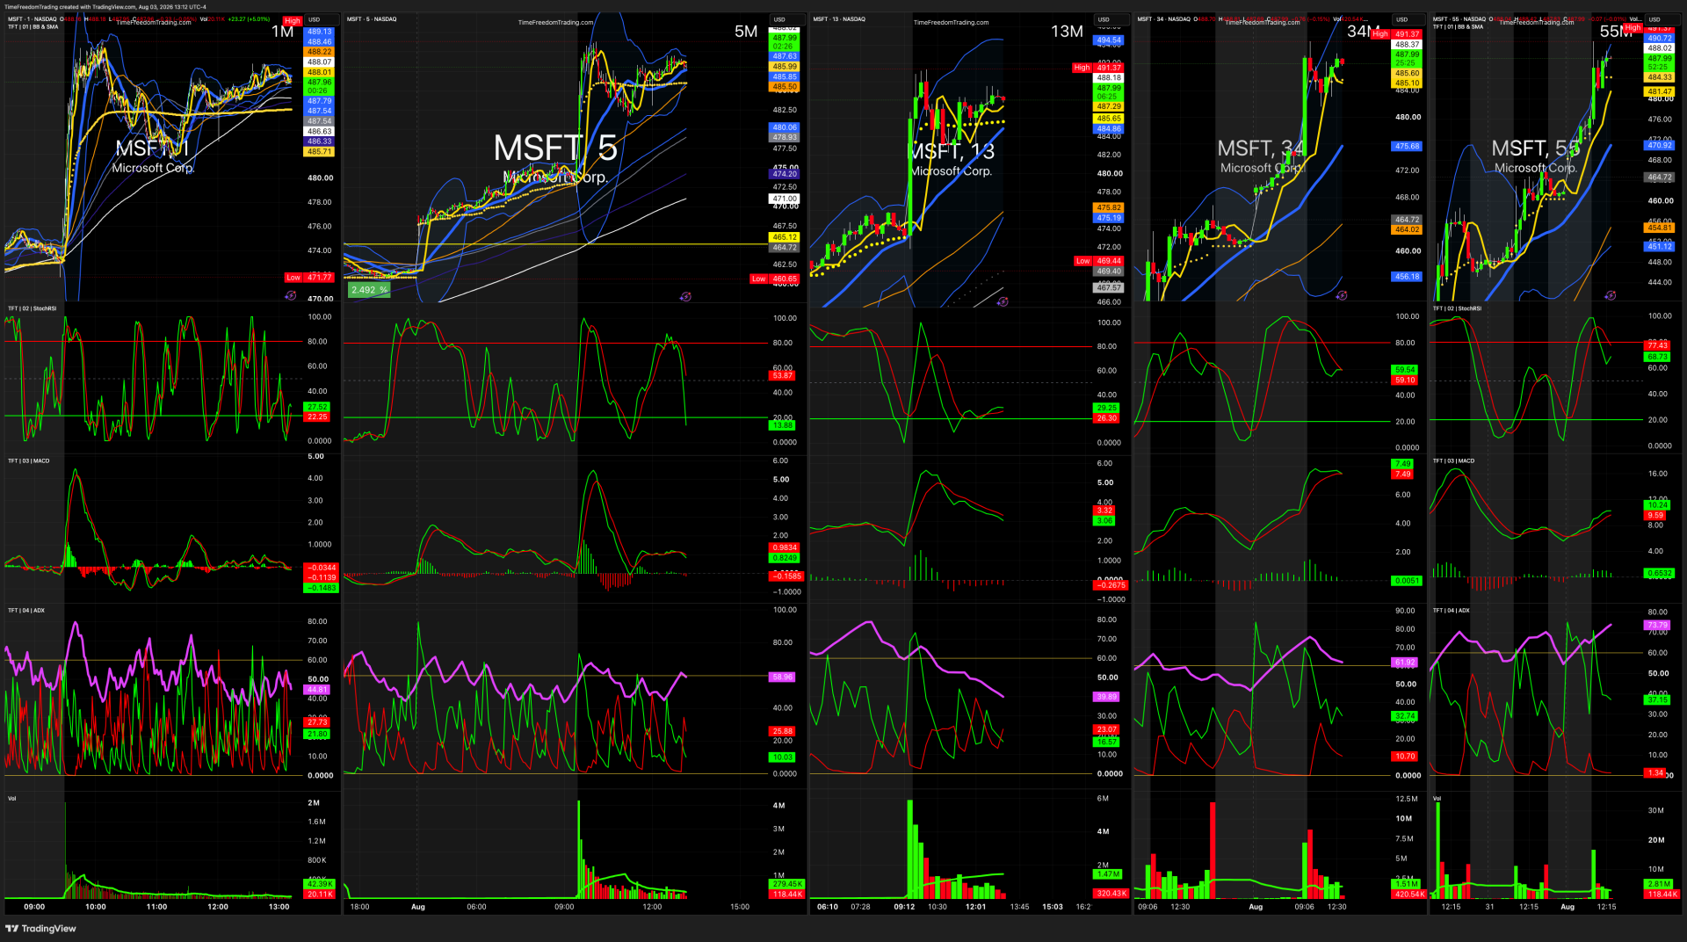Click the StochRSI indicator label on the 1M chart
Image resolution: width=1687 pixels, height=942 pixels.
[x=33, y=308]
